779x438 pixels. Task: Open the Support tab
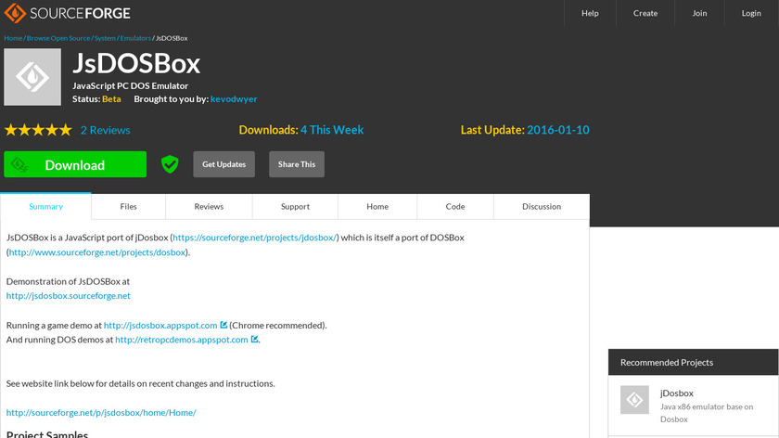(x=295, y=206)
